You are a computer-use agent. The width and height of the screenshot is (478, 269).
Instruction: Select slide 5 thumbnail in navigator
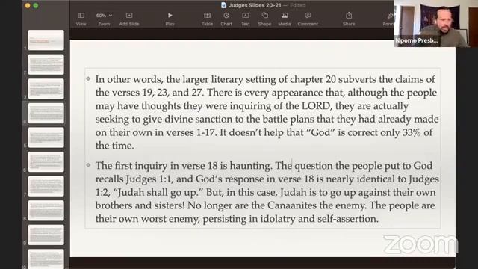pyautogui.click(x=46, y=137)
